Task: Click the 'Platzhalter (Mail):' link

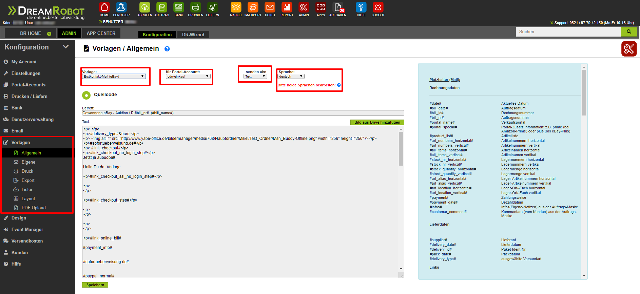Action: [x=445, y=80]
